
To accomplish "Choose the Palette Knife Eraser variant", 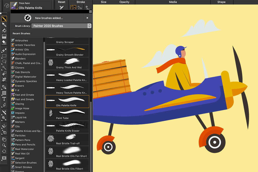I will [x=67, y=127].
